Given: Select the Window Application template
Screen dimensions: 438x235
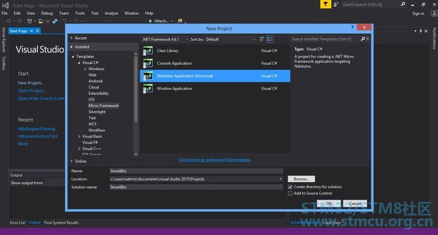Looking at the screenshot, I should [x=215, y=89].
